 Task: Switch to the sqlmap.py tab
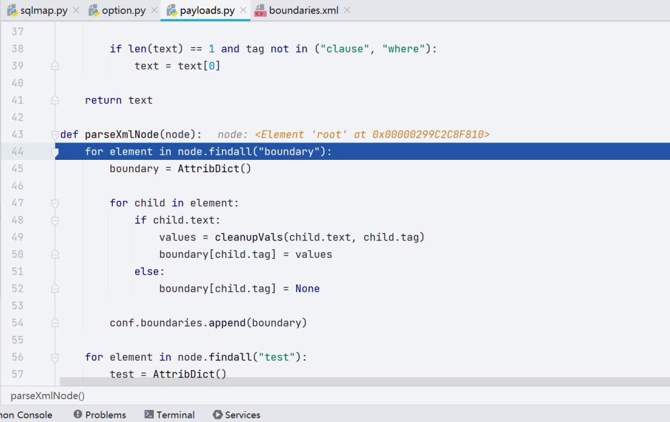point(43,11)
